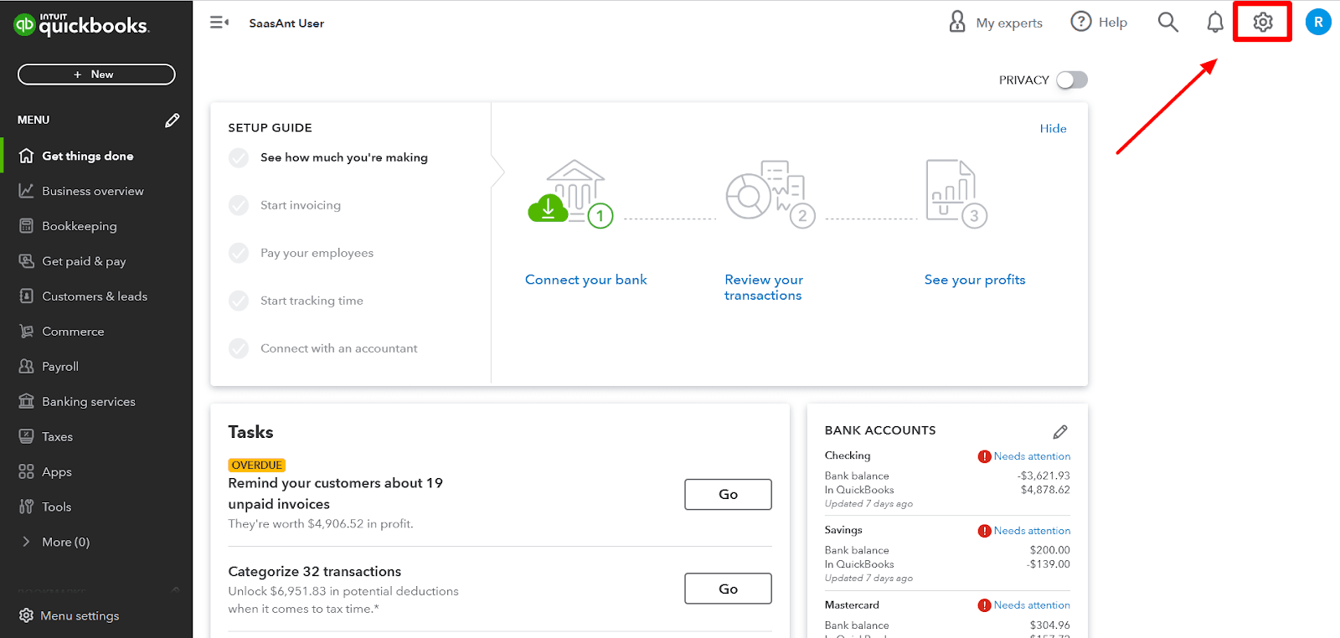Click the Start invoicing setup text
The height and width of the screenshot is (638, 1340).
coord(301,205)
